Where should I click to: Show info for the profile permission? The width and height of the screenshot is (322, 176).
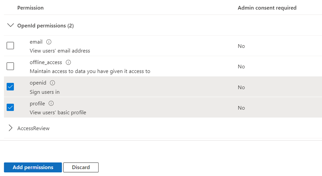tap(51, 103)
